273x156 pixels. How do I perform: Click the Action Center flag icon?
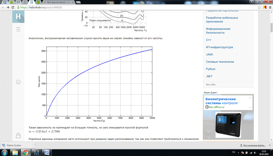[242, 153]
